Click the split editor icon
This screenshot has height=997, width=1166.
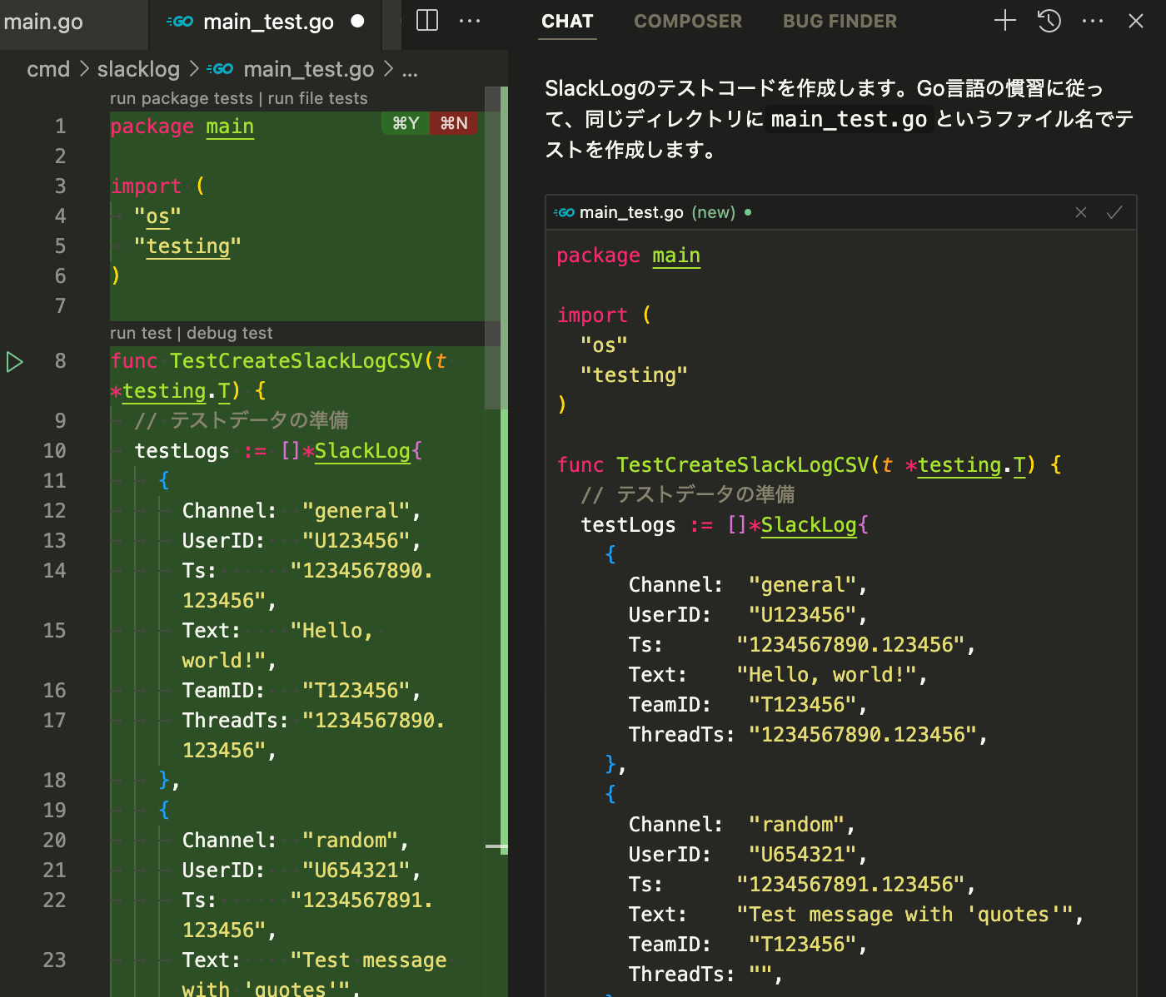tap(427, 21)
